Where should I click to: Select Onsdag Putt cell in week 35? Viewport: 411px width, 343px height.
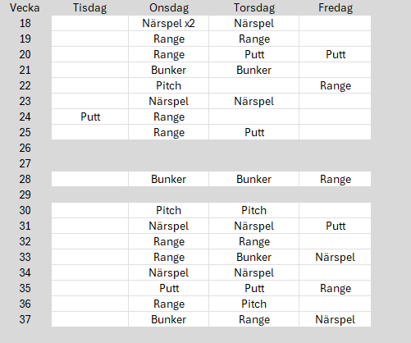(168, 288)
